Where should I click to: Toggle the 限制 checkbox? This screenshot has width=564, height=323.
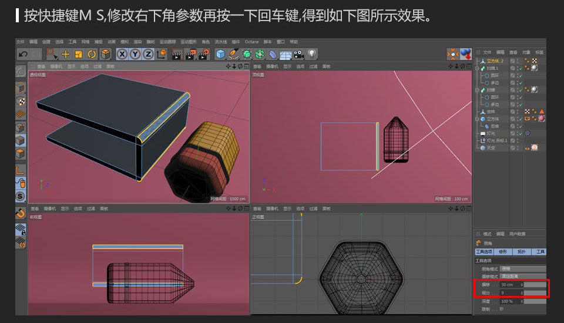501,309
